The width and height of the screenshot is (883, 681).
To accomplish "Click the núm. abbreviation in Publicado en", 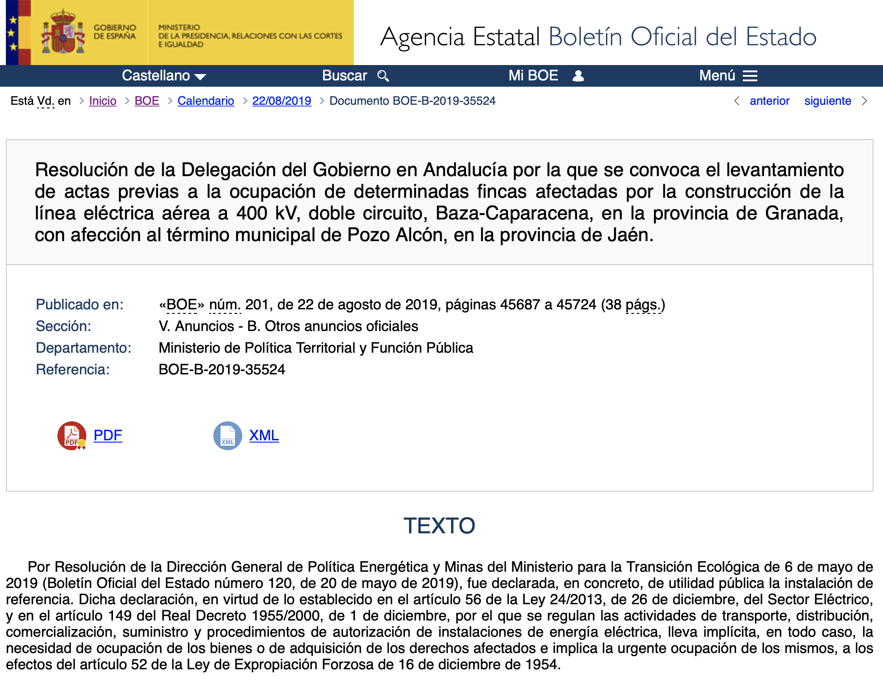I will (x=225, y=305).
